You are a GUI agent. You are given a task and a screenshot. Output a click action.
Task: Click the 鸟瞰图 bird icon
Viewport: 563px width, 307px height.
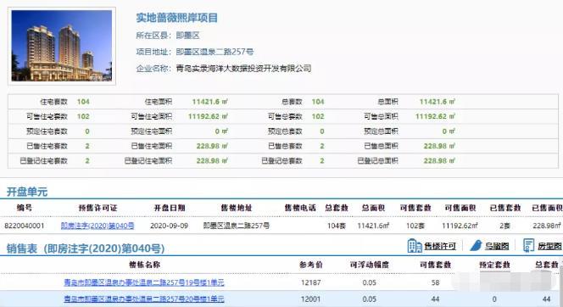(x=476, y=246)
